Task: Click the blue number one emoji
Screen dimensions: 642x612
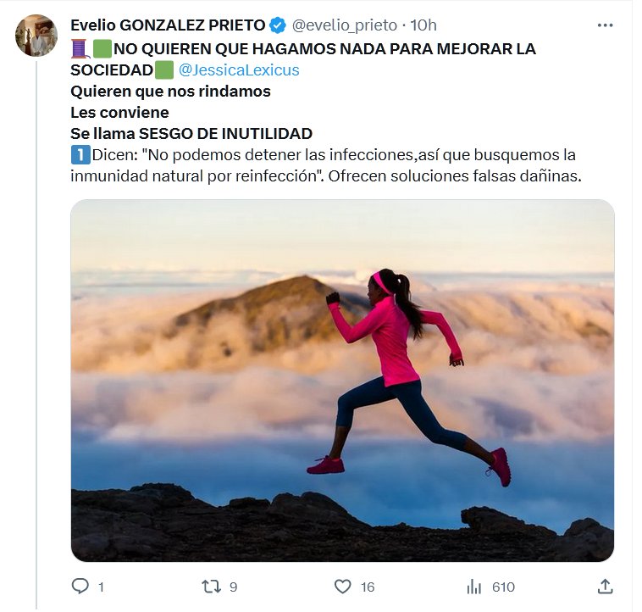Action: click(80, 155)
